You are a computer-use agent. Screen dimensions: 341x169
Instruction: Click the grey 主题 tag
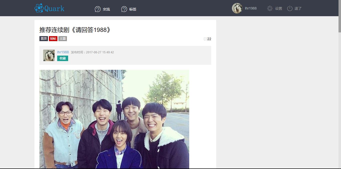pyautogui.click(x=63, y=39)
